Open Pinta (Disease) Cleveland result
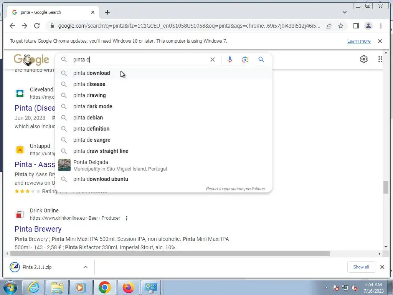 click(x=35, y=108)
